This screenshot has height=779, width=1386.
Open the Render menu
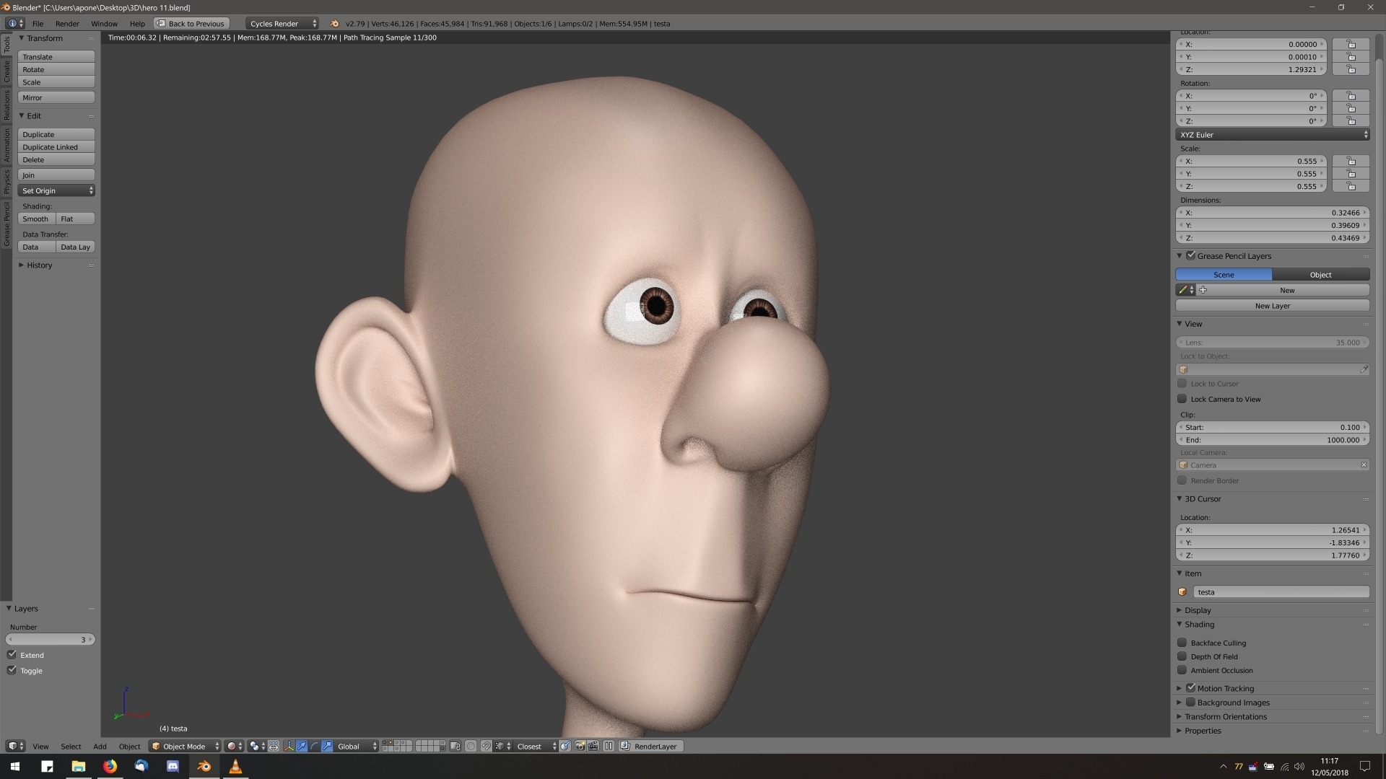[x=67, y=23]
